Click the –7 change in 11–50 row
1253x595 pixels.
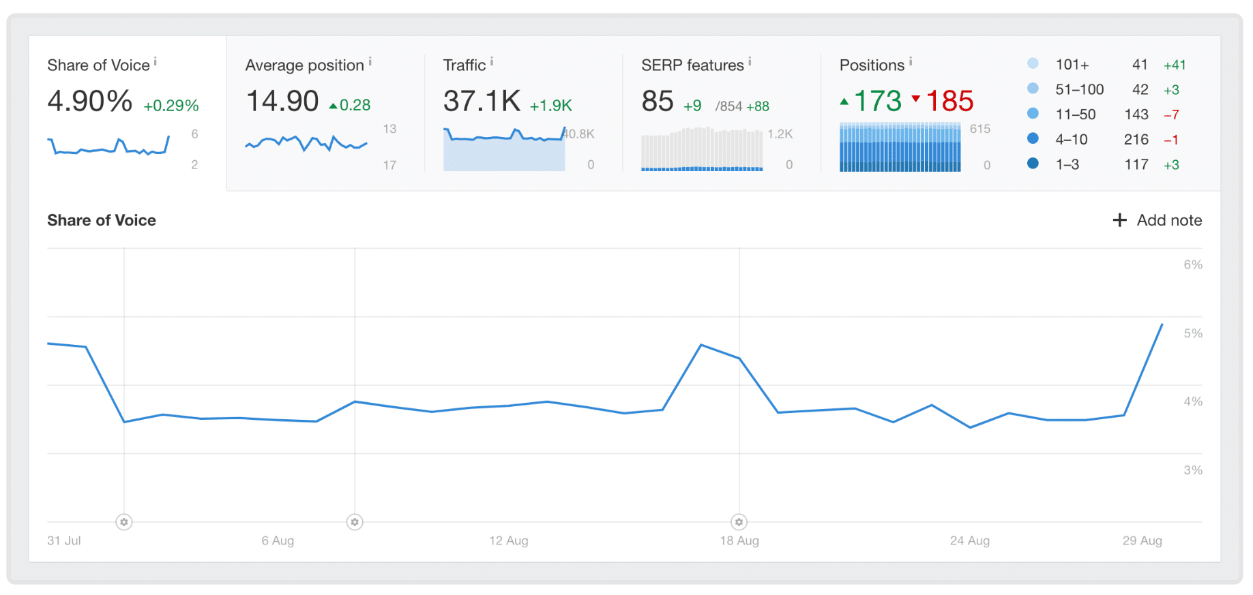[1172, 115]
